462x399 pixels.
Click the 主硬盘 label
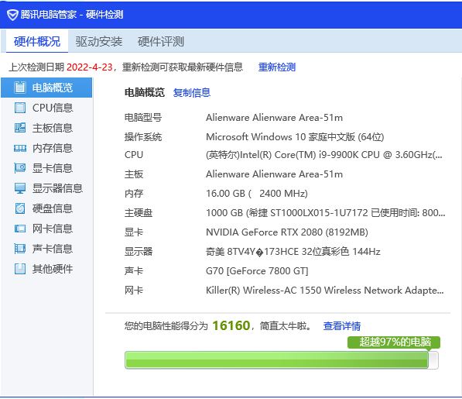pos(139,212)
